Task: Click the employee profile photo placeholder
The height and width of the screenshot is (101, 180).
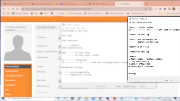Action: [18, 48]
